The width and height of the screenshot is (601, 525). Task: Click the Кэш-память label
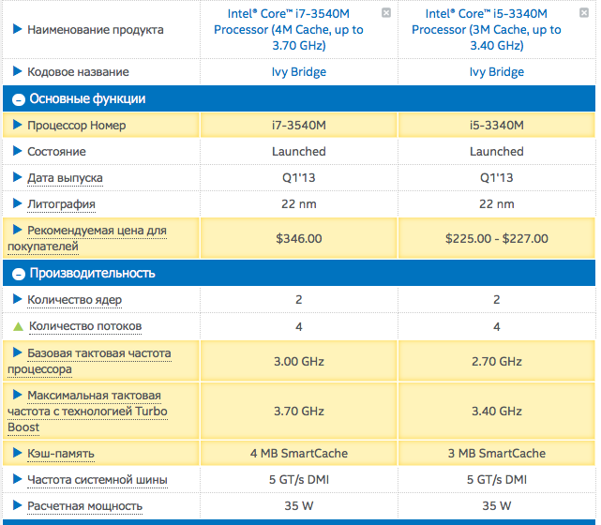[x=61, y=454]
